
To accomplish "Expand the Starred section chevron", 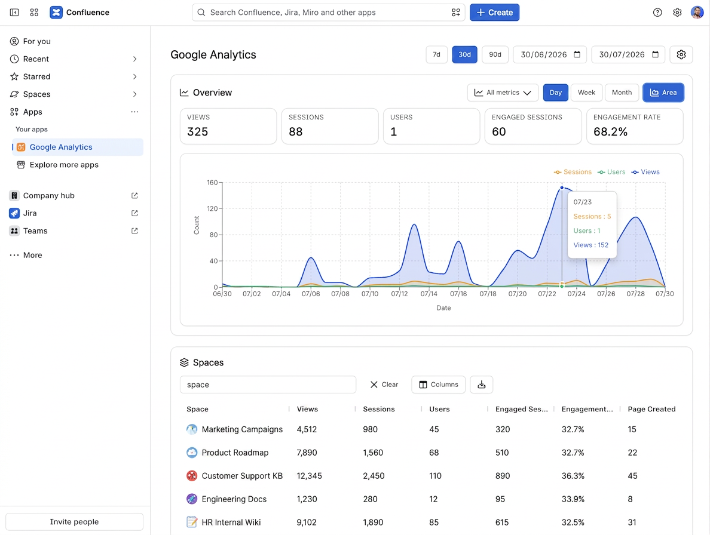I will (134, 76).
